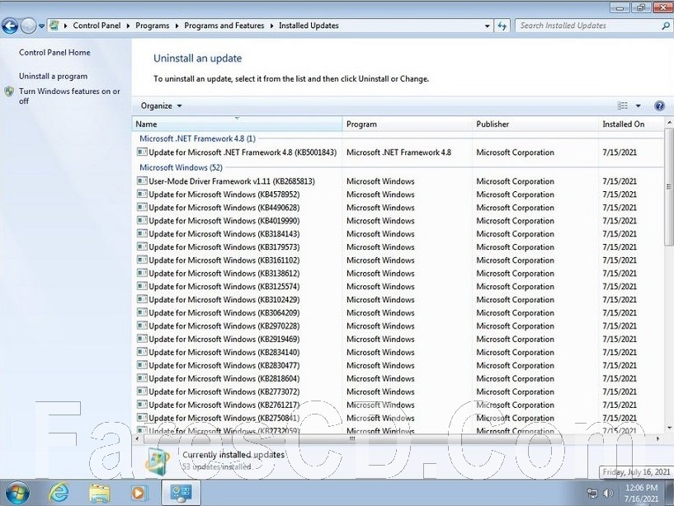This screenshot has width=674, height=506.
Task: Click the icon of update KB4019990
Action: click(142, 220)
